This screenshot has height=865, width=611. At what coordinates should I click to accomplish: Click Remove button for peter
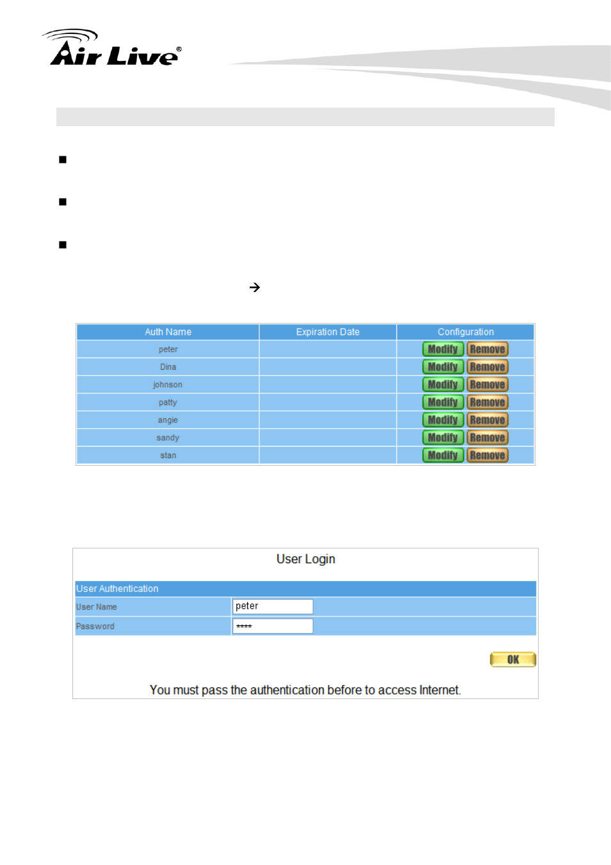[x=487, y=349]
